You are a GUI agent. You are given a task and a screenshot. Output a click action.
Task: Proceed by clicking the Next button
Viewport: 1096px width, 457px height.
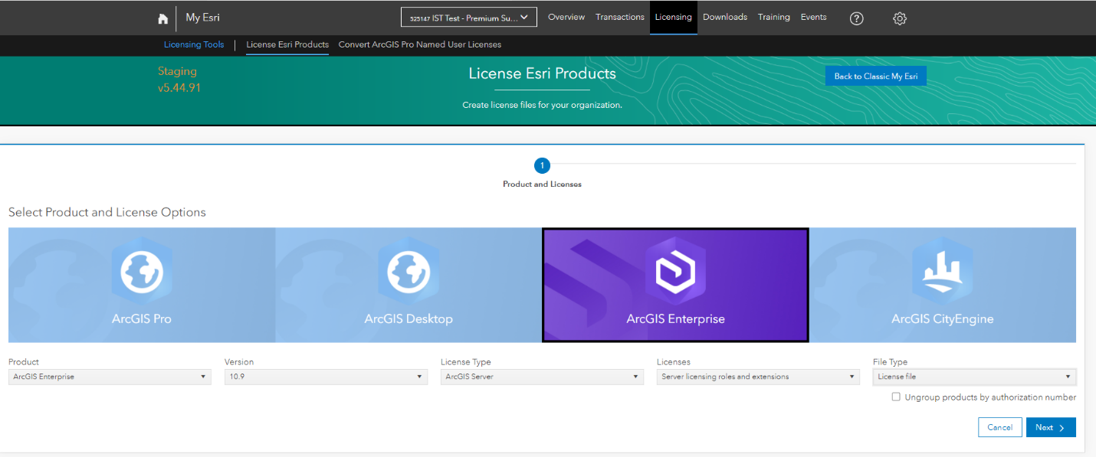[1051, 427]
